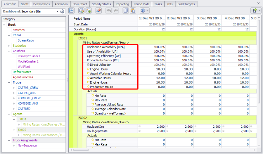The height and width of the screenshot is (154, 263).
Task: Expand the Stockpiles tree node
Action: [9, 46]
